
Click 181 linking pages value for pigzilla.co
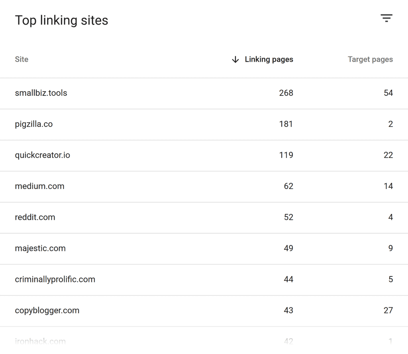coord(286,124)
